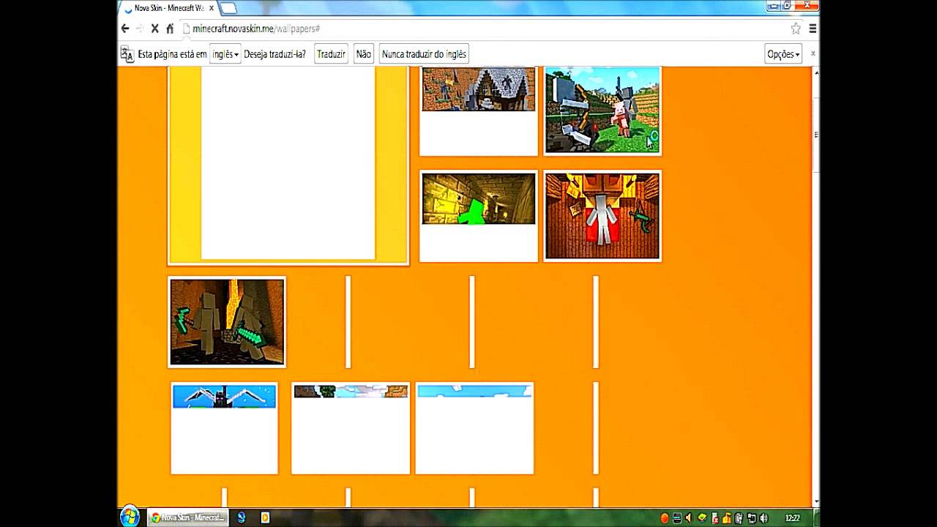Open the volume tray icon
Image resolution: width=937 pixels, height=527 pixels.
pos(764,518)
